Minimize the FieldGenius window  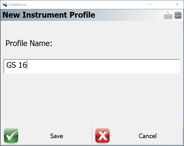[x=150, y=4]
